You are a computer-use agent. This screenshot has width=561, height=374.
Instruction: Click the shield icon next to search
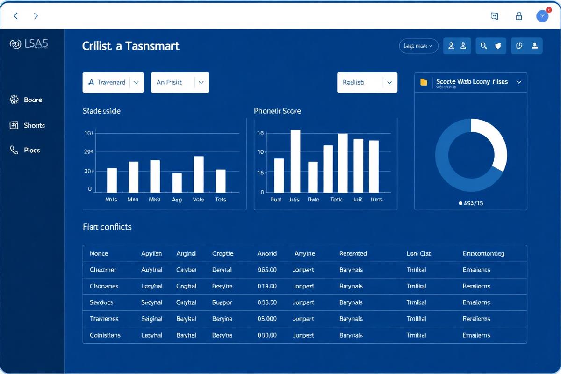[x=498, y=46]
